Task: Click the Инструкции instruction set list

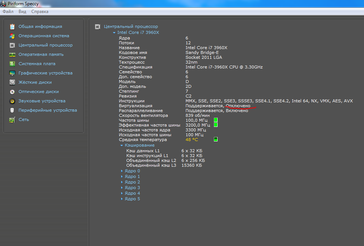Action: coord(269,101)
